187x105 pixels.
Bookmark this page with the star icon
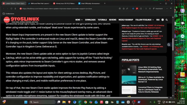[x=124, y=9]
